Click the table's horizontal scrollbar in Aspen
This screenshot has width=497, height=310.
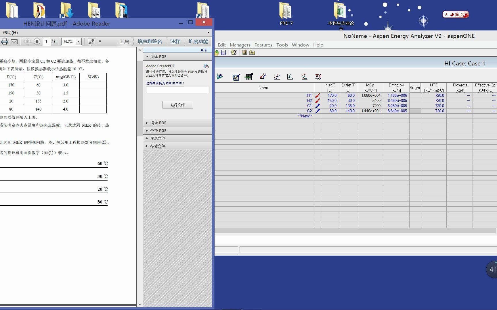point(355,231)
